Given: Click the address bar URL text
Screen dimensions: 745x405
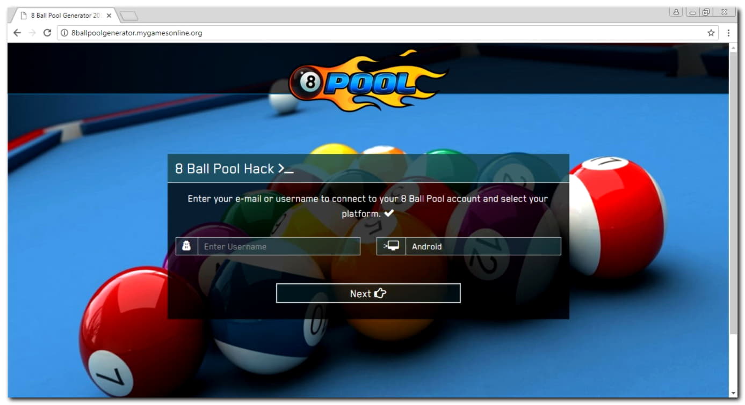Looking at the screenshot, I should [136, 33].
